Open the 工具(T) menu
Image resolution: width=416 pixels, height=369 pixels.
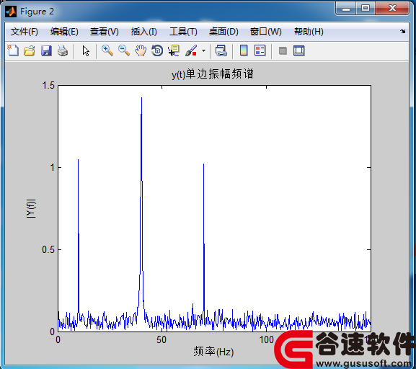click(x=183, y=32)
